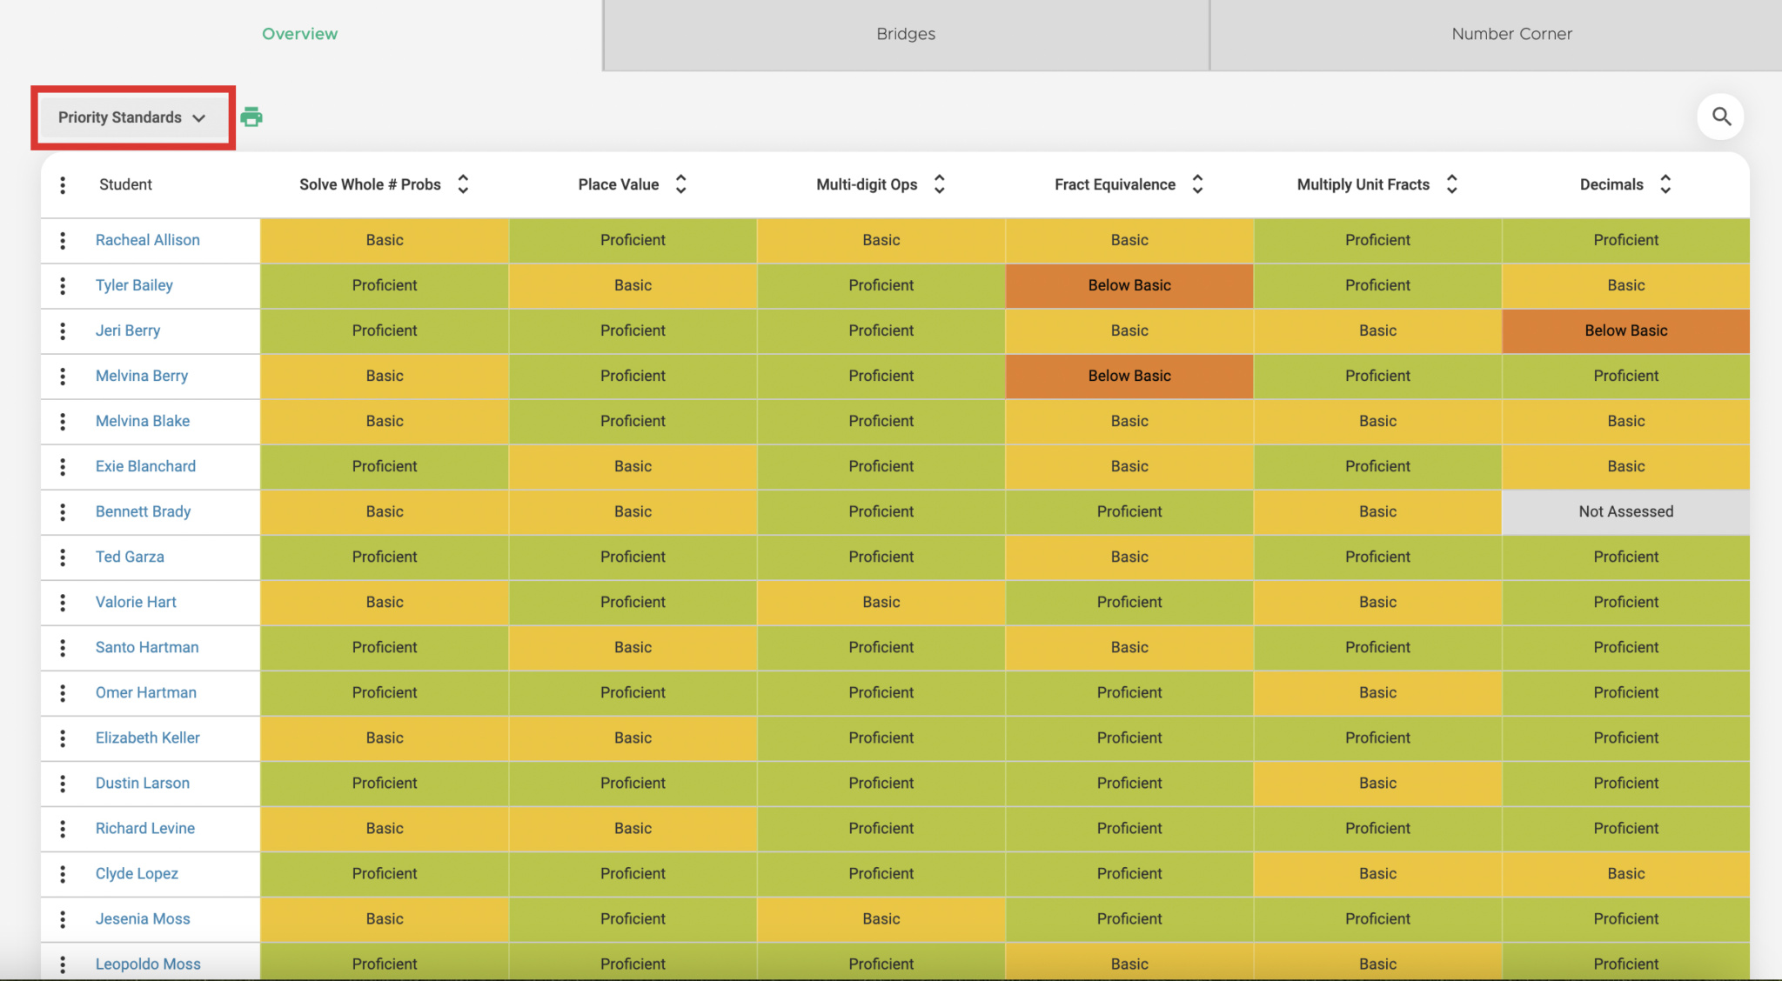Screen dimensions: 1782x981
Task: Open row menu for Jeri Berry
Action: [x=63, y=330]
